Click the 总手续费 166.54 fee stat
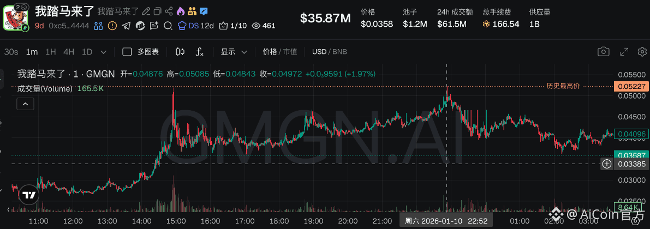This screenshot has height=229, width=650. [x=501, y=18]
